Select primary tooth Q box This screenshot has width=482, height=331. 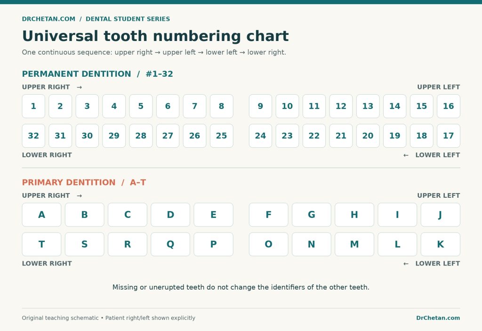click(170, 244)
